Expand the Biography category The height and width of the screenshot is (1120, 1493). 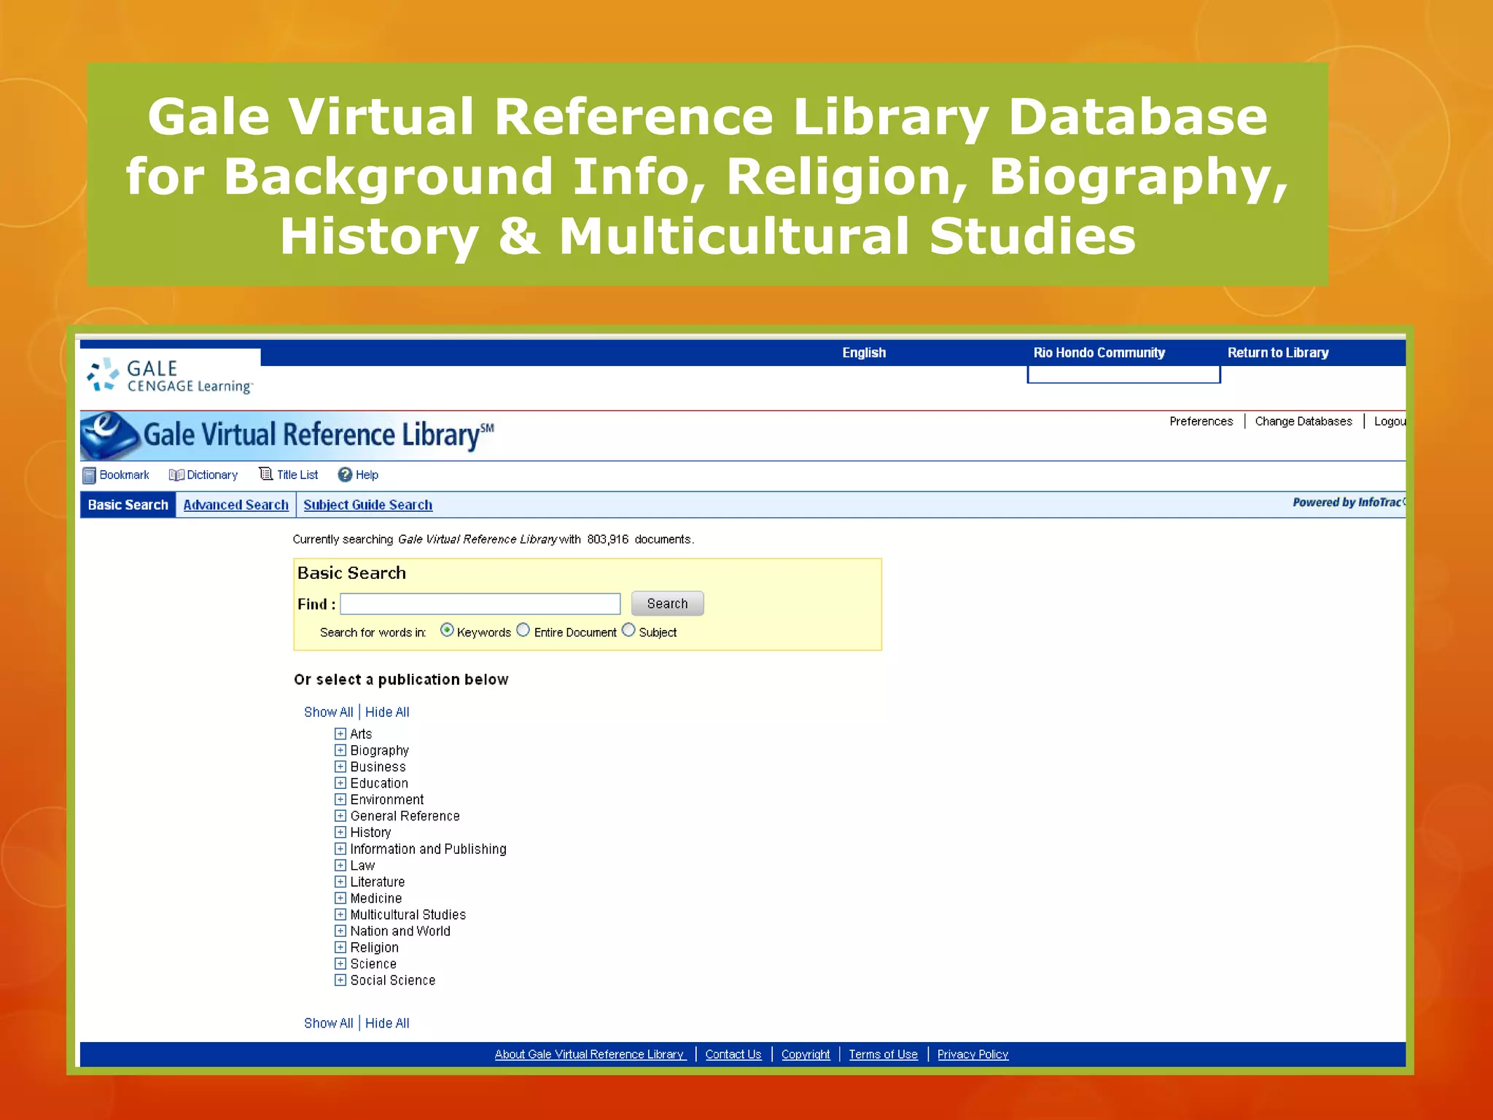pos(340,750)
